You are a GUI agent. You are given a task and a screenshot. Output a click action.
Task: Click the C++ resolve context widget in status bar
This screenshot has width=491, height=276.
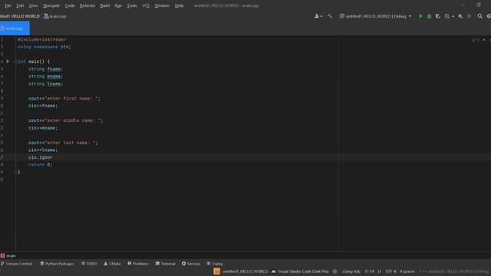click(x=454, y=271)
